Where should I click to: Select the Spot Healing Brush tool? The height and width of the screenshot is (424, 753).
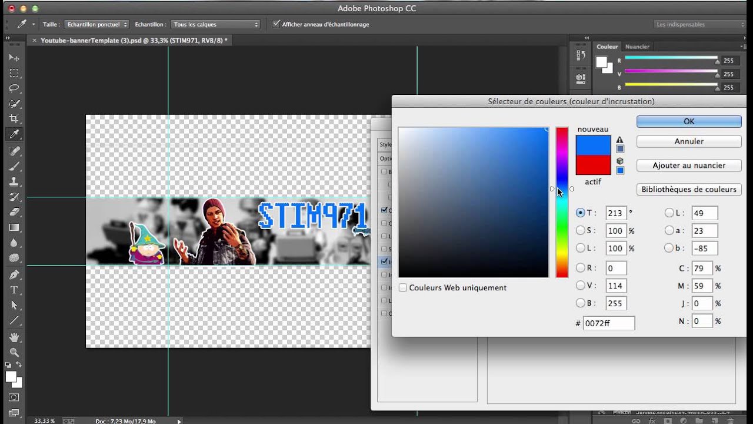point(14,151)
